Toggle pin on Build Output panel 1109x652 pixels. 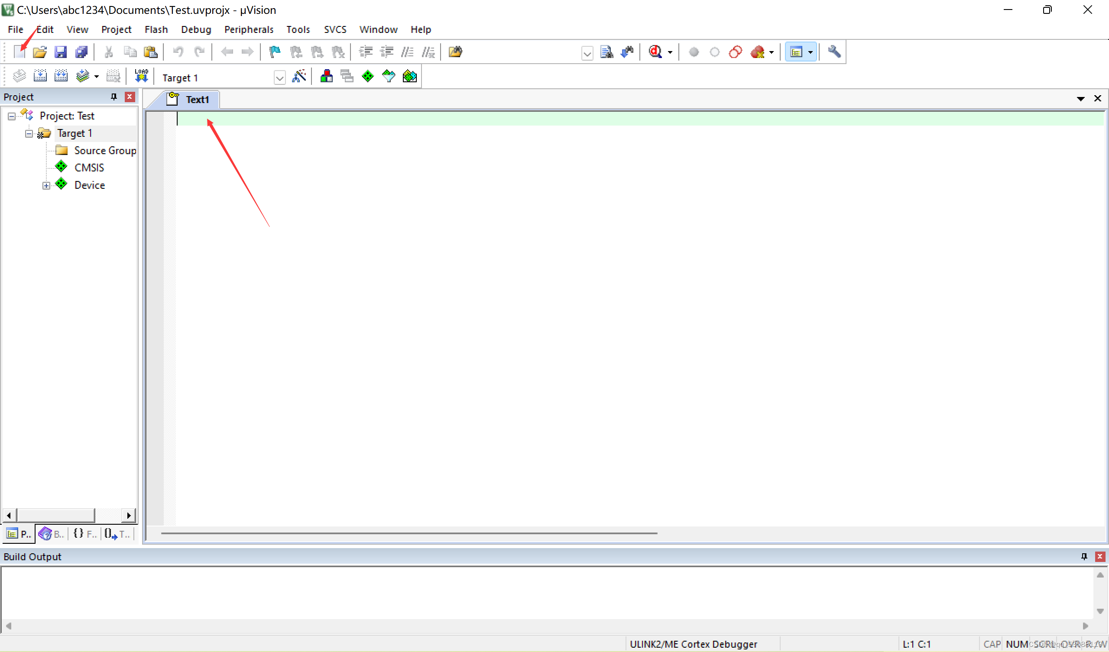pyautogui.click(x=1084, y=556)
